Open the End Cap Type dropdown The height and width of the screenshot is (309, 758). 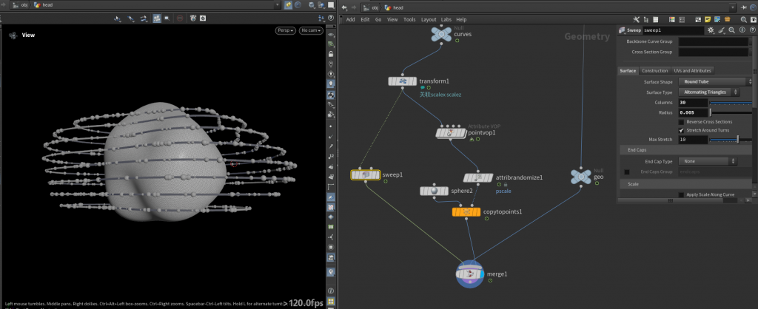[708, 160]
